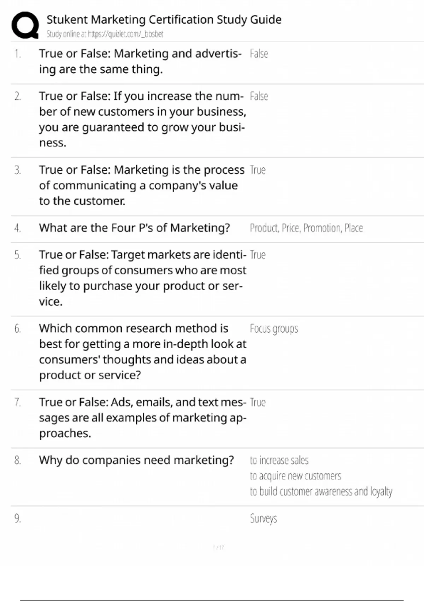The width and height of the screenshot is (424, 601).
Task: Click the Stukent Marketing Certification Study Guide title
Action: 164,19
